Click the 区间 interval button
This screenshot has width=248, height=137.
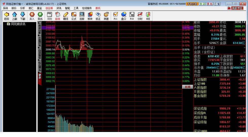[188, 87]
